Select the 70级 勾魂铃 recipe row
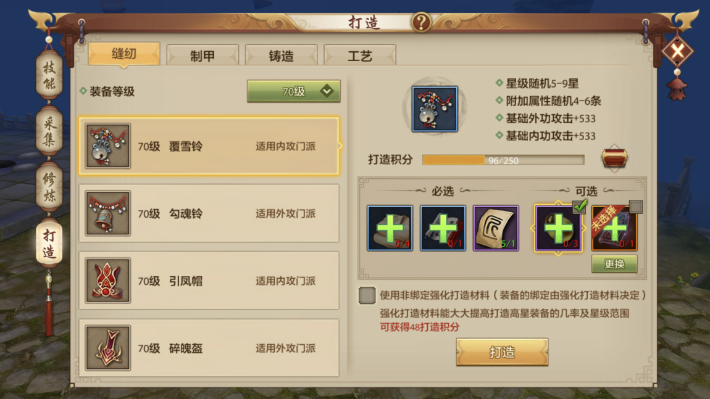Viewport: 710px width, 399px height. tap(209, 213)
